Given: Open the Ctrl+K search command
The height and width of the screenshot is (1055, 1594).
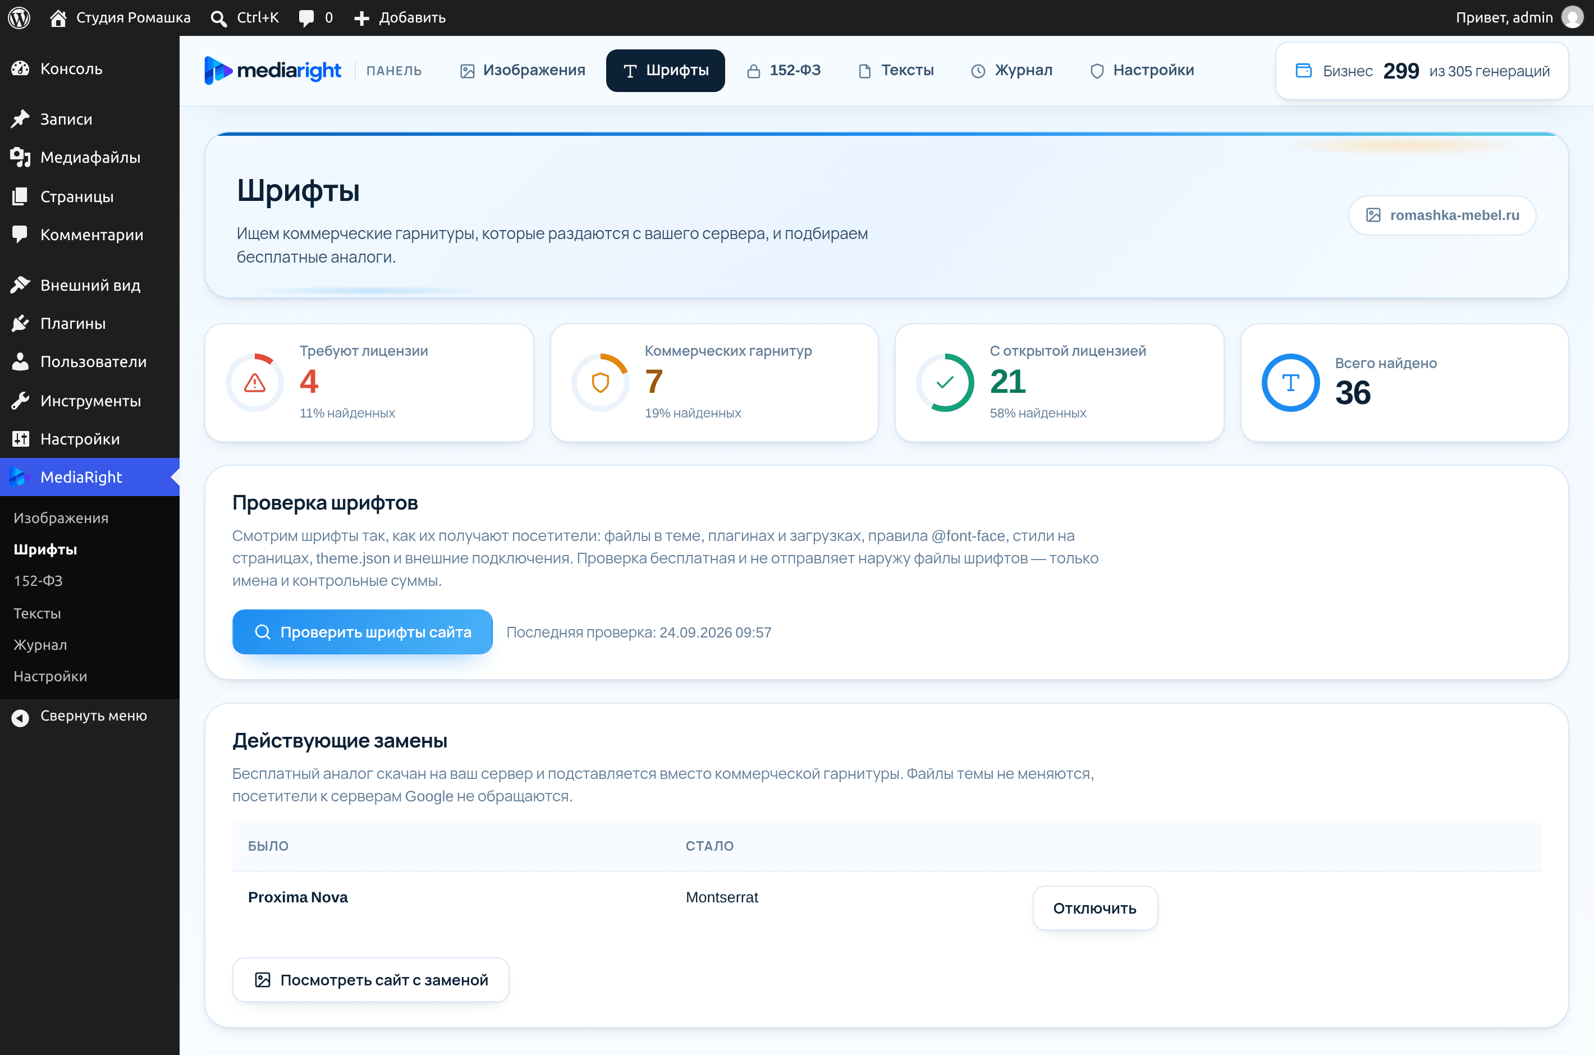Looking at the screenshot, I should point(244,17).
